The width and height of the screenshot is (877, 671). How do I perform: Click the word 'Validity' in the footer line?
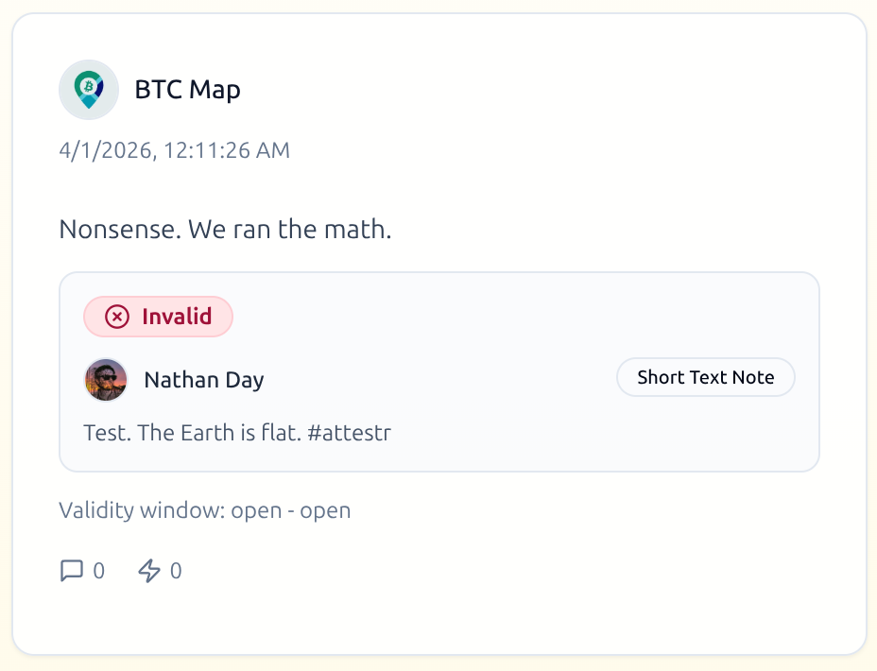[96, 511]
